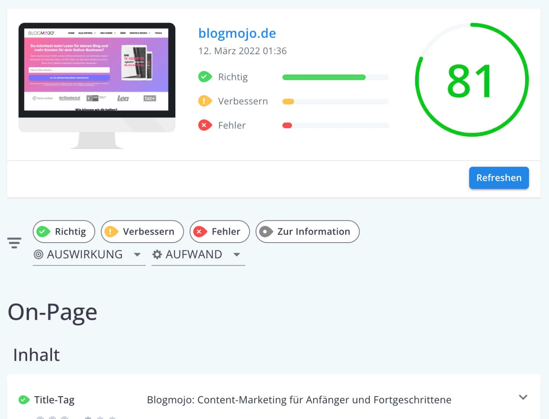549x419 pixels.
Task: Toggle the Verbessern filter chip
Action: coord(142,232)
